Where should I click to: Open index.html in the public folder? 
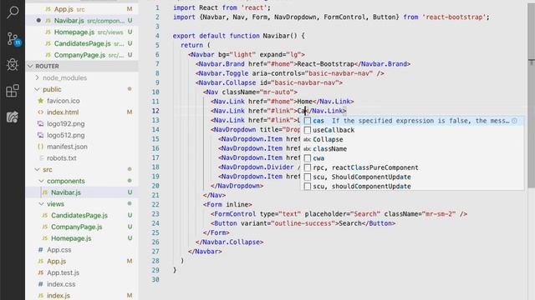(82, 112)
